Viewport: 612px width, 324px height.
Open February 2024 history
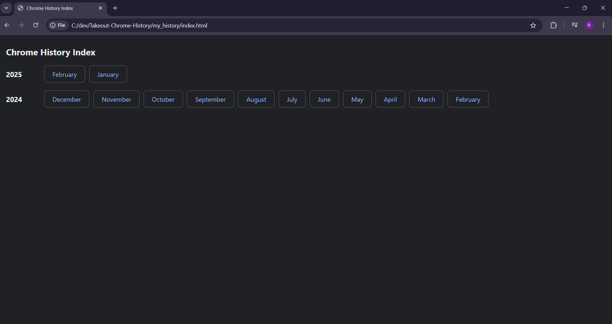pos(468,99)
